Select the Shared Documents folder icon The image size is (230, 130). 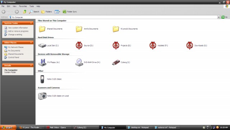pos(42,29)
